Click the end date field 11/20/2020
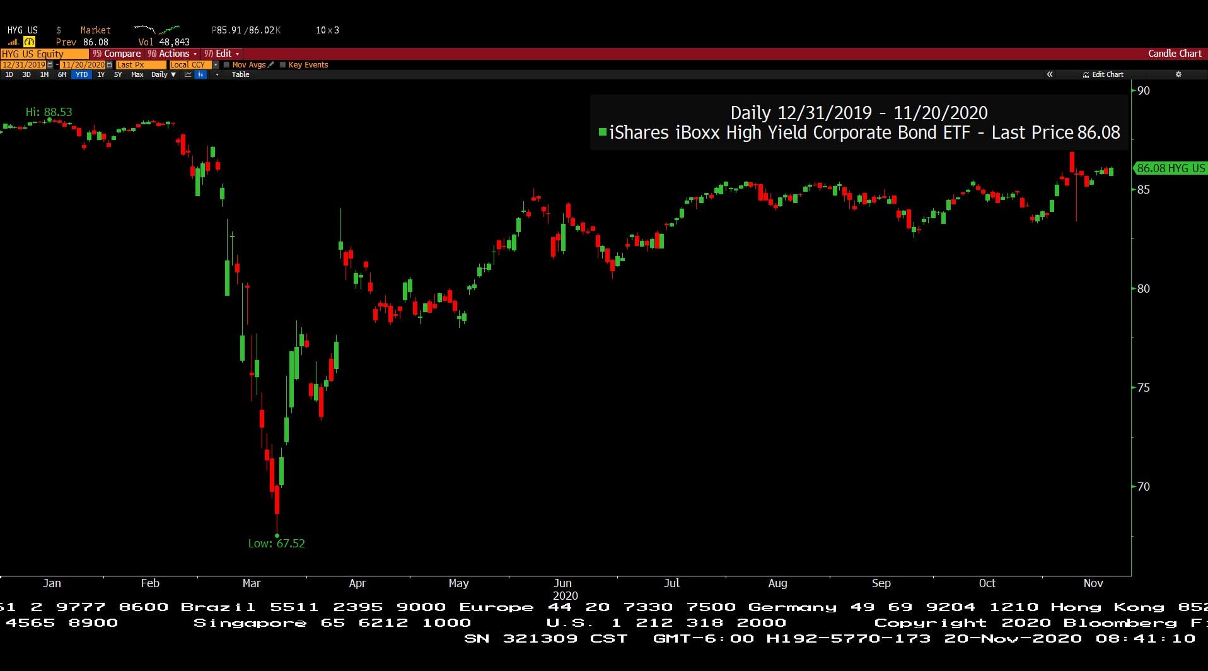 (x=83, y=65)
